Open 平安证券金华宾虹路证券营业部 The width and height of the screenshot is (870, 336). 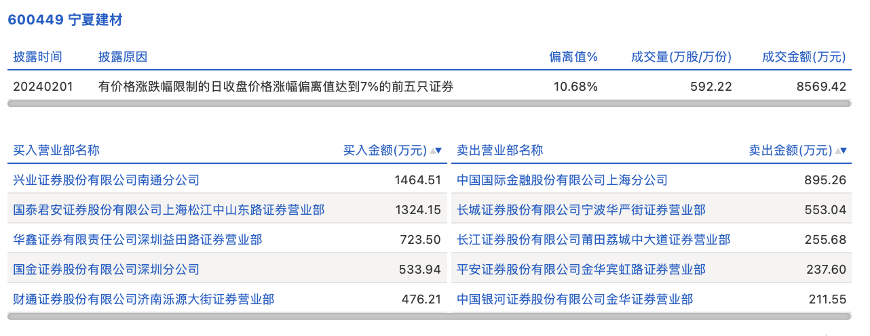[x=582, y=269]
